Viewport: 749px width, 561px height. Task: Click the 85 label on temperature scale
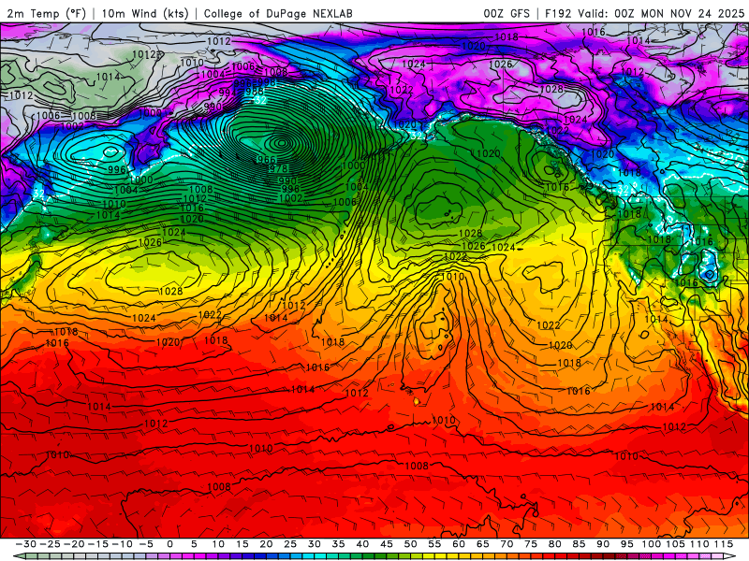pos(579,544)
